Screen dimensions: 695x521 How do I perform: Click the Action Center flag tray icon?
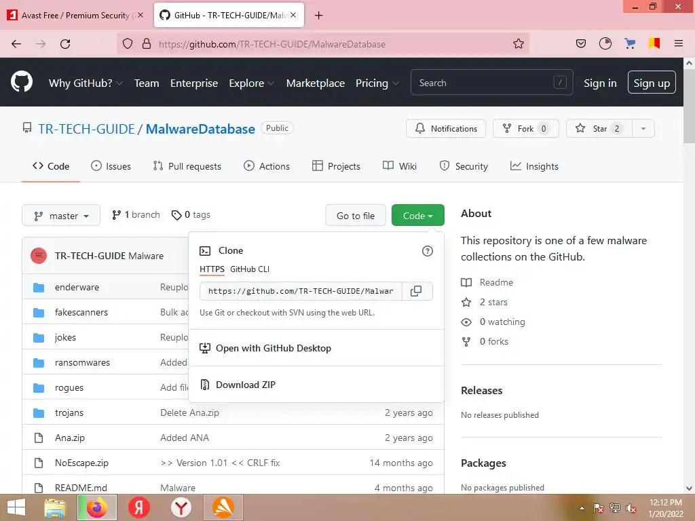coord(599,508)
